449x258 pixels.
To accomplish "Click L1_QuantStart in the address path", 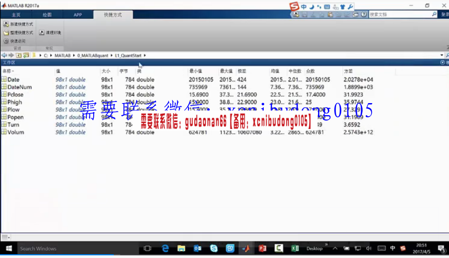I will click(x=128, y=56).
